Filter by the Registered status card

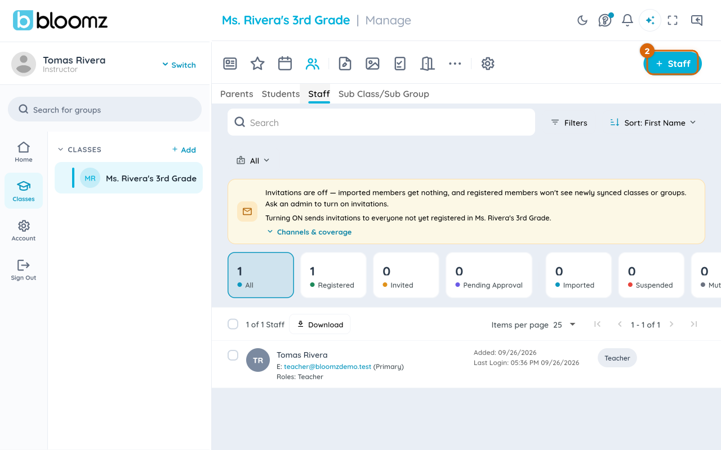click(x=333, y=275)
